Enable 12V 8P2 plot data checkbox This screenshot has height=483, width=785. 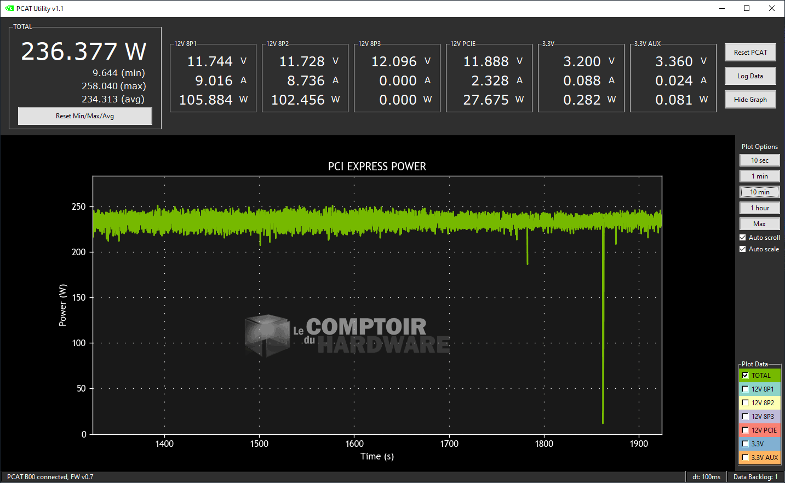(x=745, y=403)
